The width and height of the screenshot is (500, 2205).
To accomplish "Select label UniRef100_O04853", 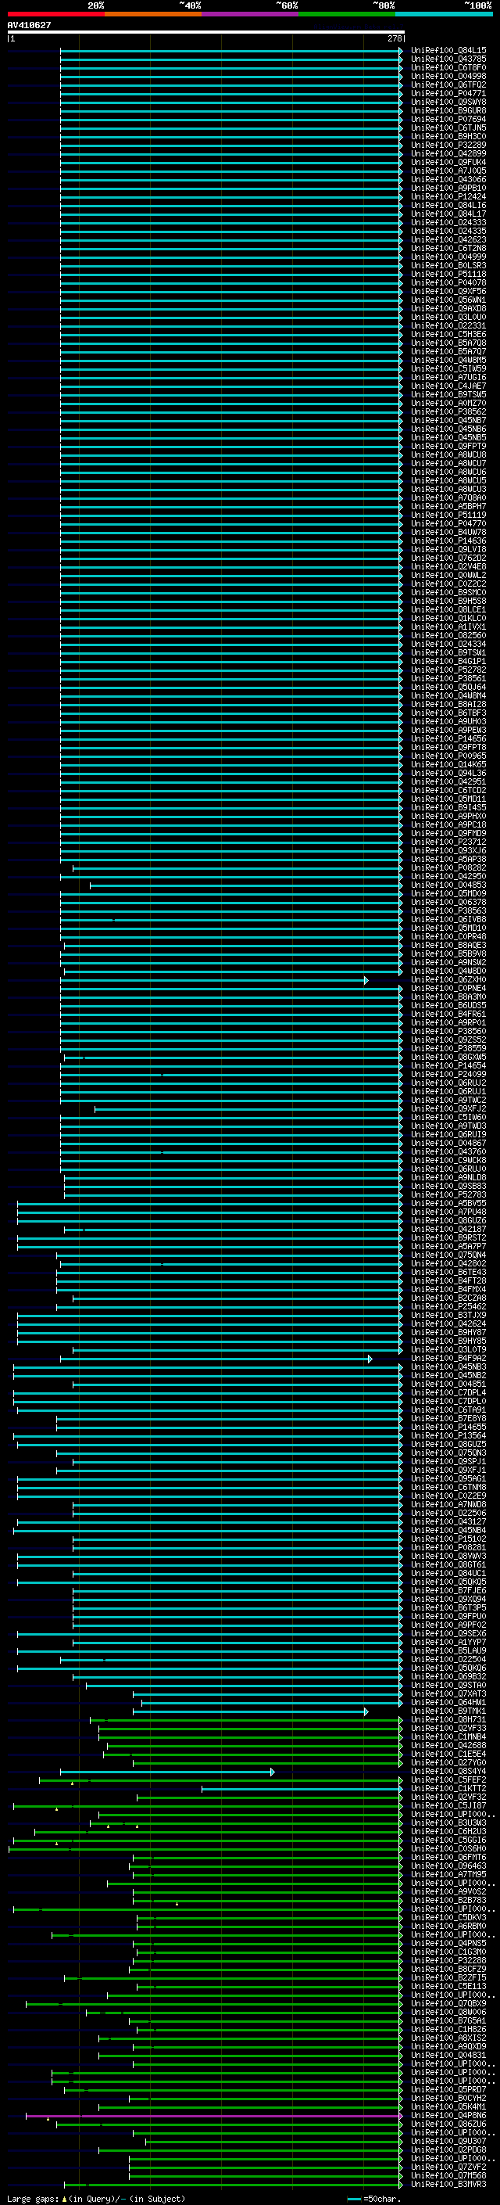I will point(448,884).
